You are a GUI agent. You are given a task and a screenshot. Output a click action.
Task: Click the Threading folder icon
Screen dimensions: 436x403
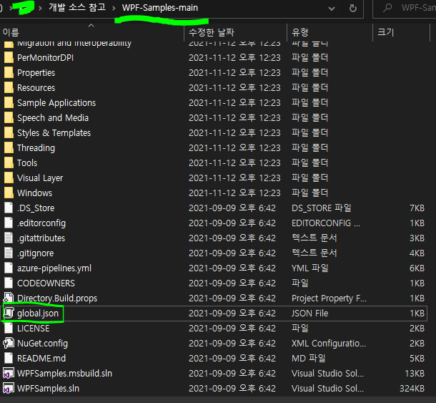pyautogui.click(x=9, y=148)
